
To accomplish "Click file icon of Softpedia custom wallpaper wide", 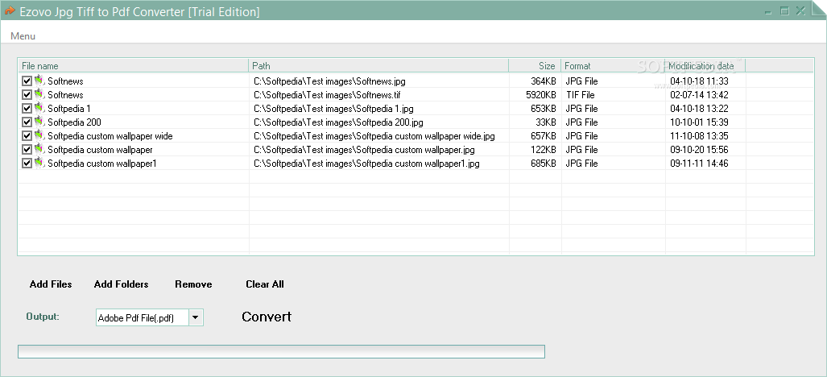I will pos(39,135).
